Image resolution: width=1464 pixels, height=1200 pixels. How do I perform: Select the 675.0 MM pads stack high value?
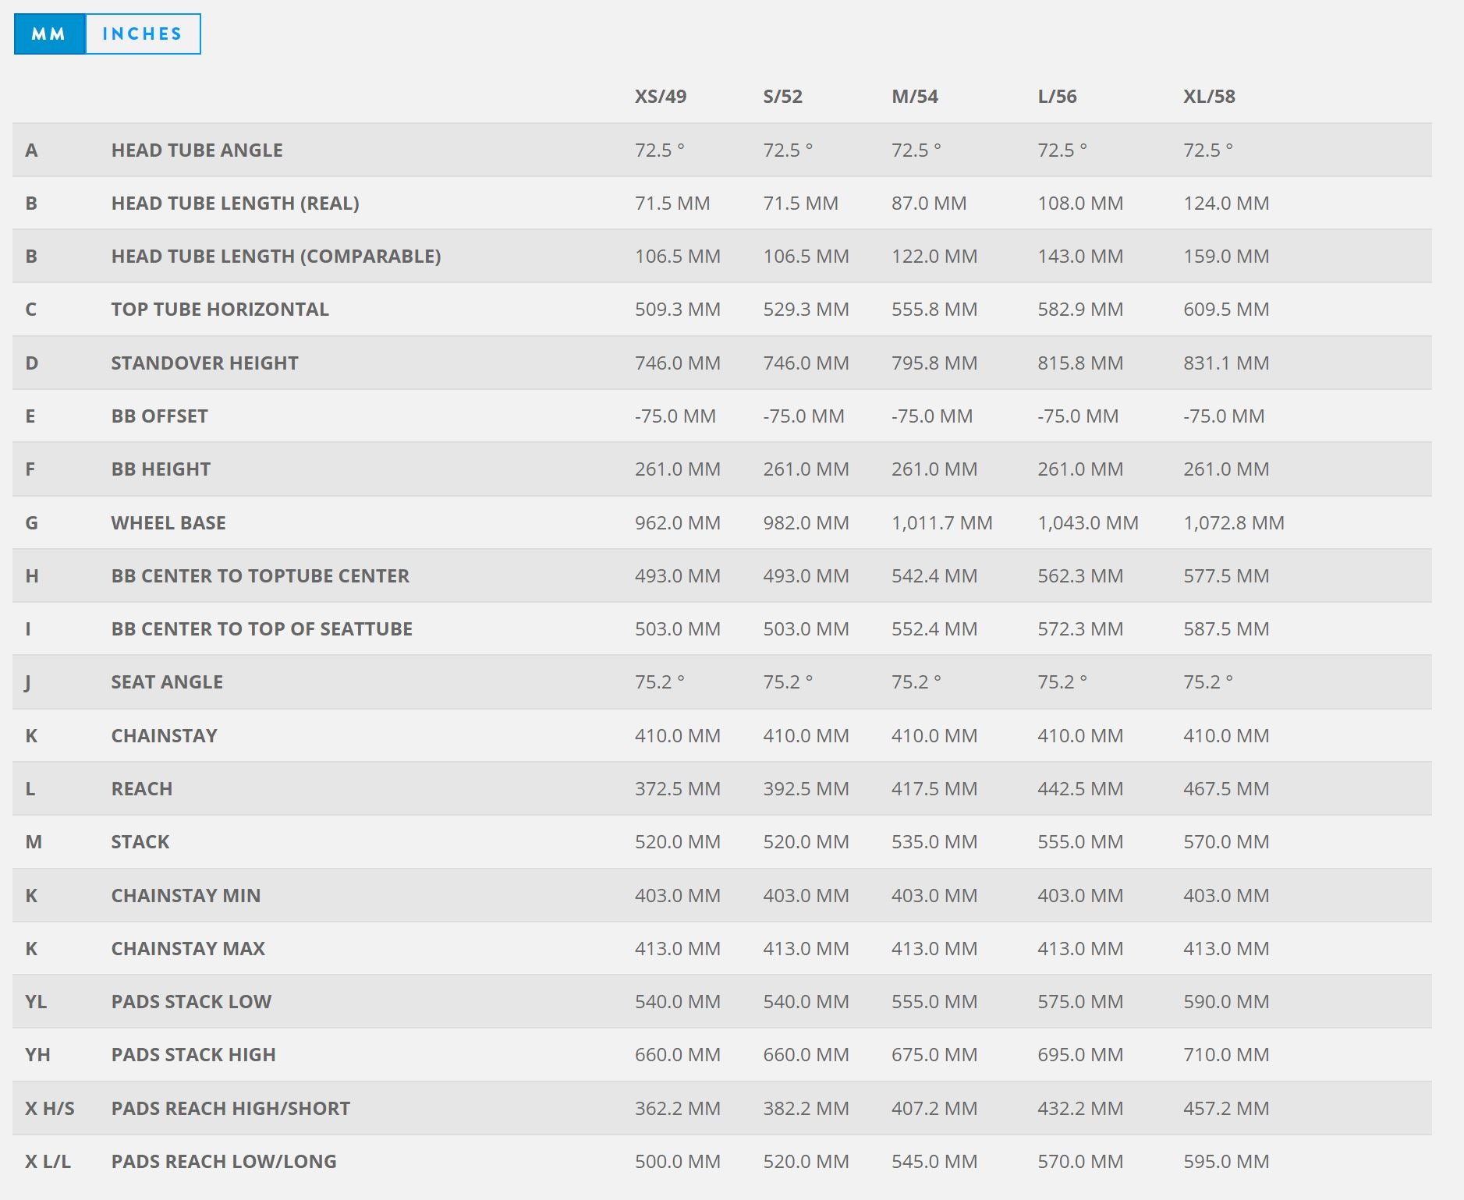(x=934, y=1054)
